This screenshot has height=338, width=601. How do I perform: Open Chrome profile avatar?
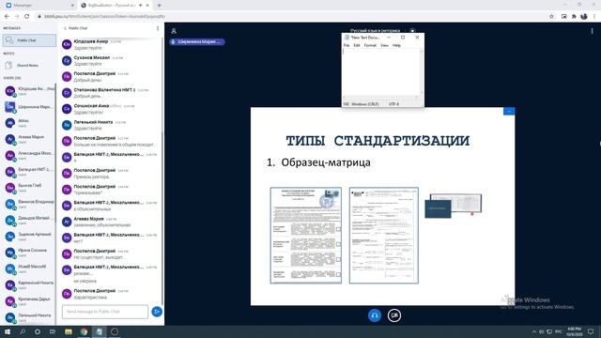(584, 17)
